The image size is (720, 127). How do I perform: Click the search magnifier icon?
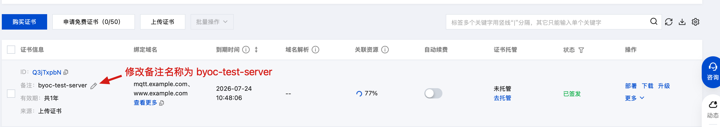pyautogui.click(x=654, y=22)
